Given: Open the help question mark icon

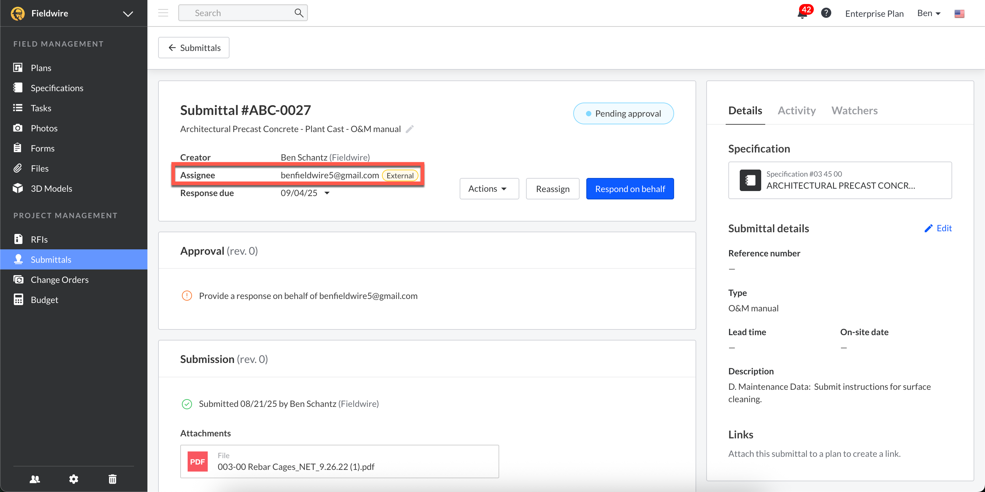Looking at the screenshot, I should pos(826,13).
